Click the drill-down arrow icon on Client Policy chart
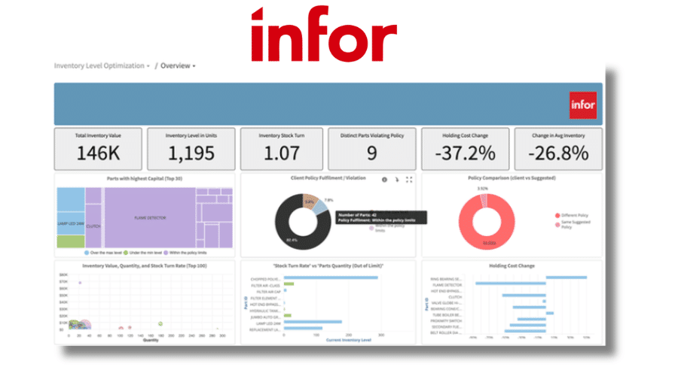 (396, 180)
